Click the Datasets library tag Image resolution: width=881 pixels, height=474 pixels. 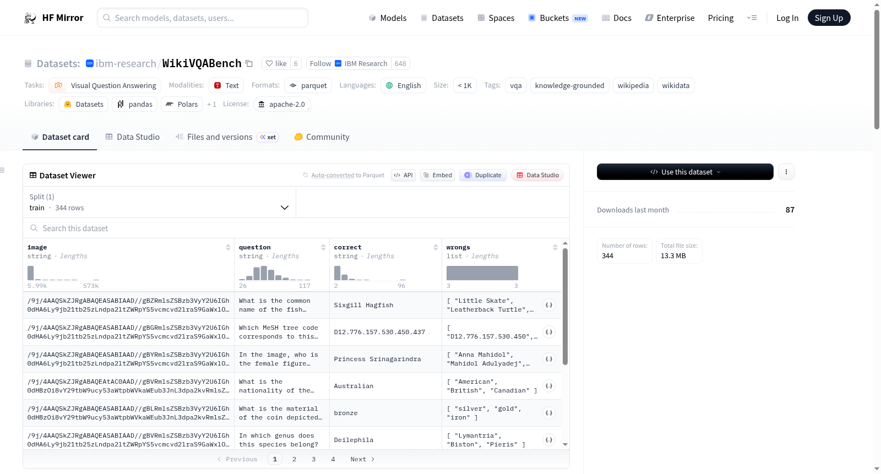click(84, 104)
